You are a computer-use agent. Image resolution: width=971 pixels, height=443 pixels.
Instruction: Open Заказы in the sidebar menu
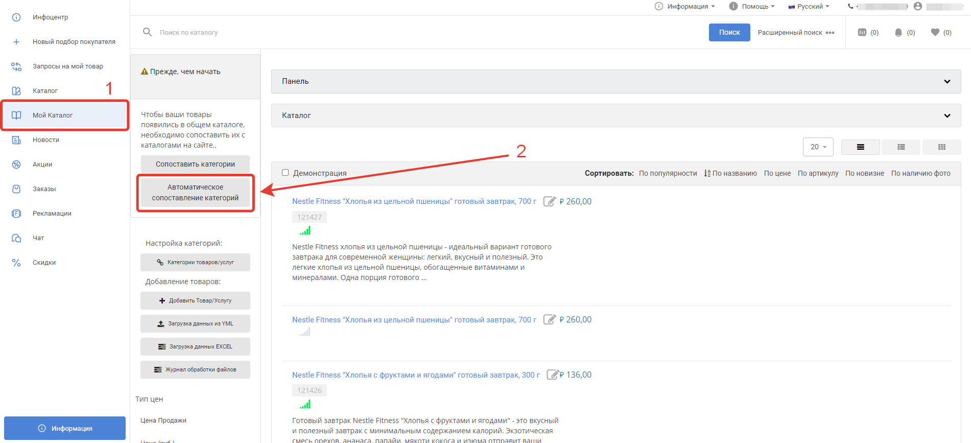point(44,189)
